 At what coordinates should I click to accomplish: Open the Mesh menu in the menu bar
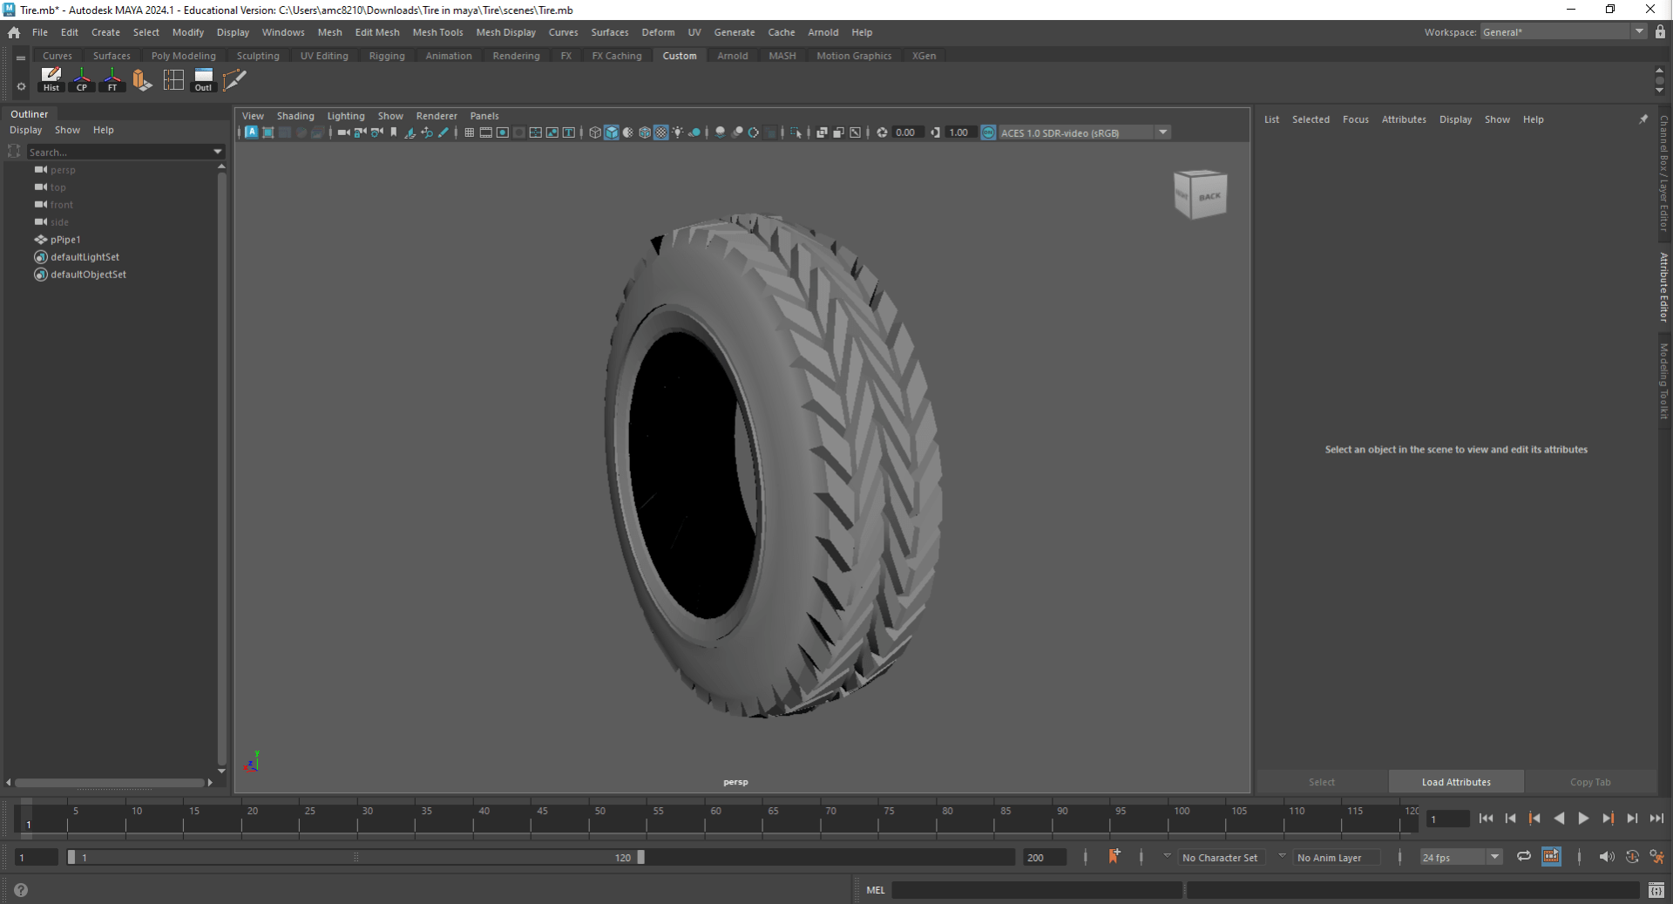point(330,32)
